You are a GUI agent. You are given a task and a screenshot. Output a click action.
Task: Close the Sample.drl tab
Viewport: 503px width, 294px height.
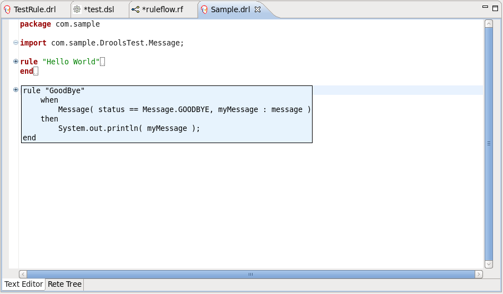pos(258,9)
